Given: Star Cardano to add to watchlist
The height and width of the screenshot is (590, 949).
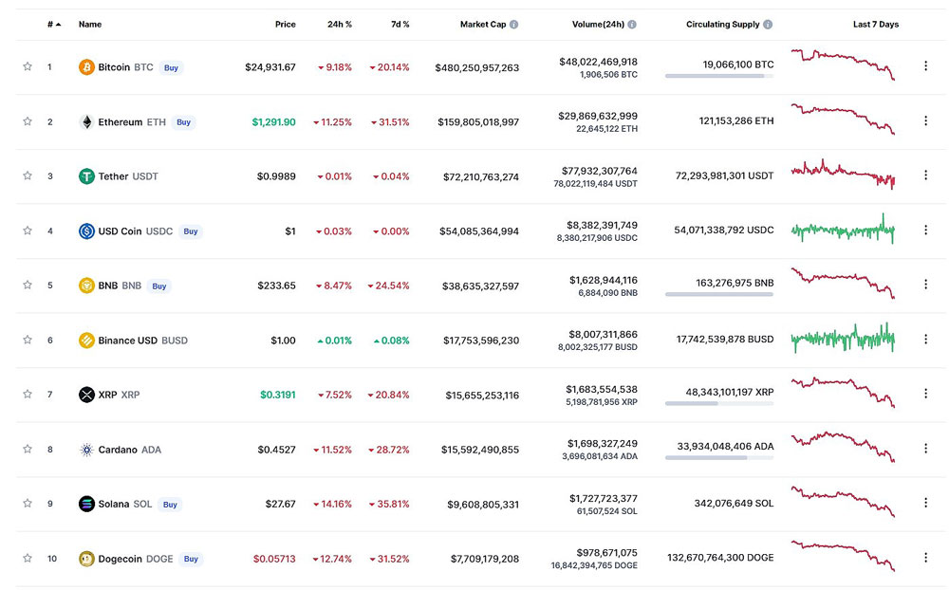Looking at the screenshot, I should [28, 449].
